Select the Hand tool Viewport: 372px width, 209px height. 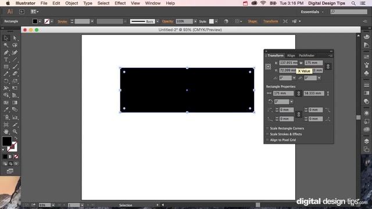6,132
